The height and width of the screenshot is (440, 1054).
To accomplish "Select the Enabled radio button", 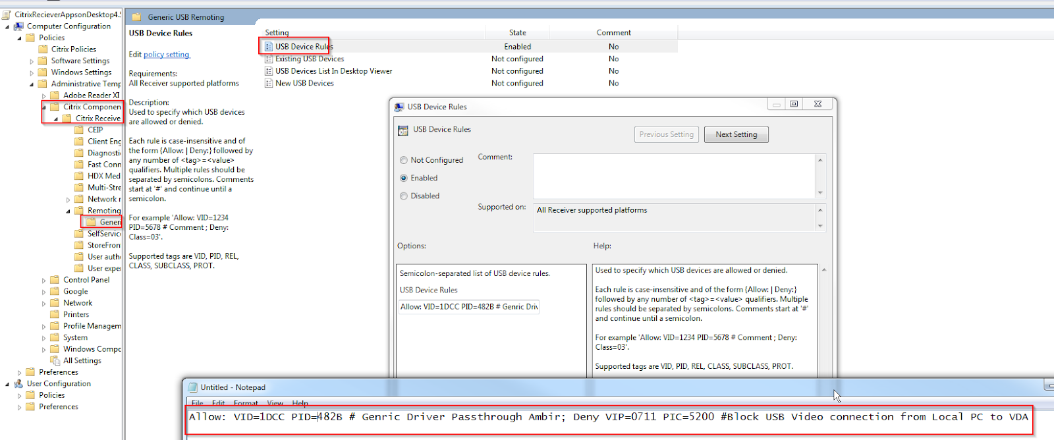I will point(404,178).
